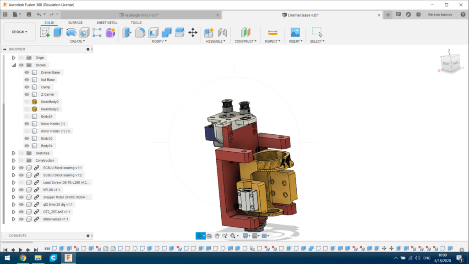This screenshot has height=264, width=469.
Task: Expand the Sketches folder
Action: tap(13, 153)
